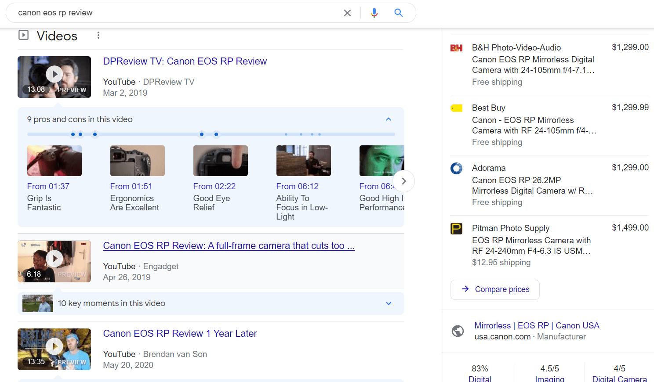654x382 pixels.
Task: Jump to the From 06:12 Low-Light Focus thumbnail
Action: point(304,161)
